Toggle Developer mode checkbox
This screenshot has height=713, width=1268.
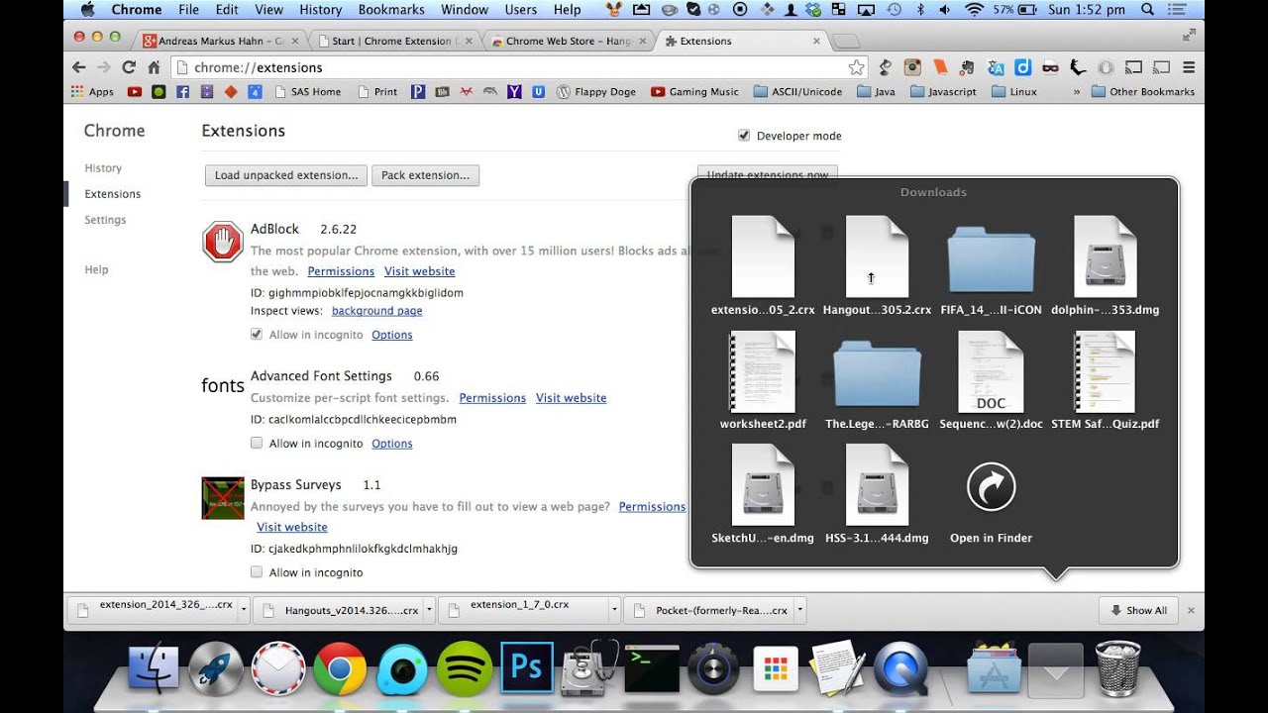tap(744, 136)
